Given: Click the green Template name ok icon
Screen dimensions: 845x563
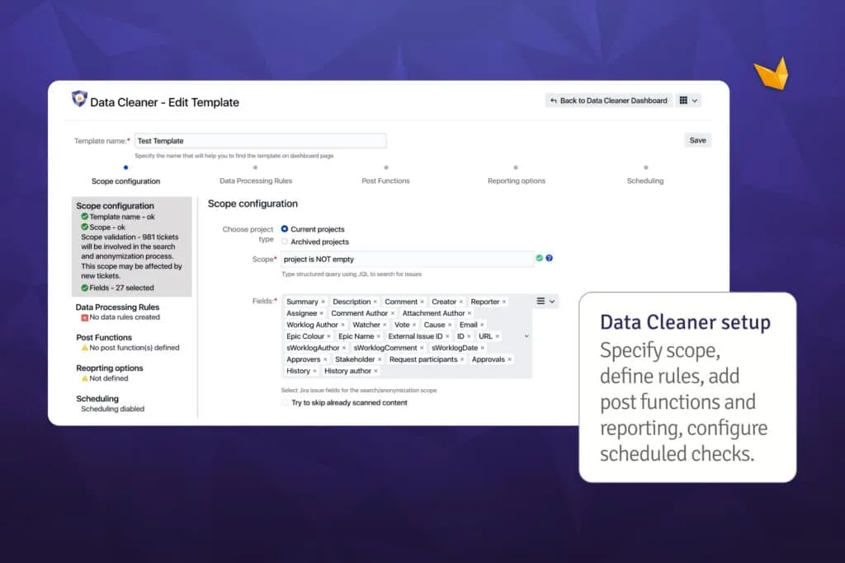Looking at the screenshot, I should coord(85,216).
